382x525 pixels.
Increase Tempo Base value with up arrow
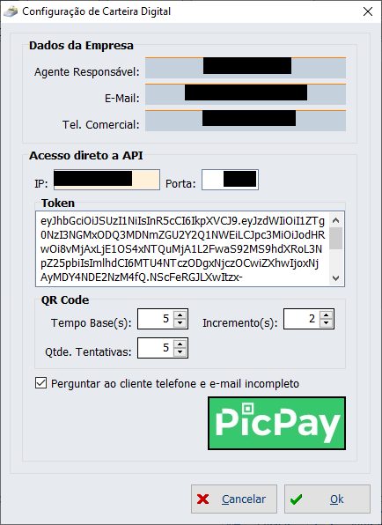tap(180, 315)
